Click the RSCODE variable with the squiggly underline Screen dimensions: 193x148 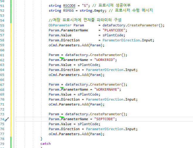click(x=69, y=6)
